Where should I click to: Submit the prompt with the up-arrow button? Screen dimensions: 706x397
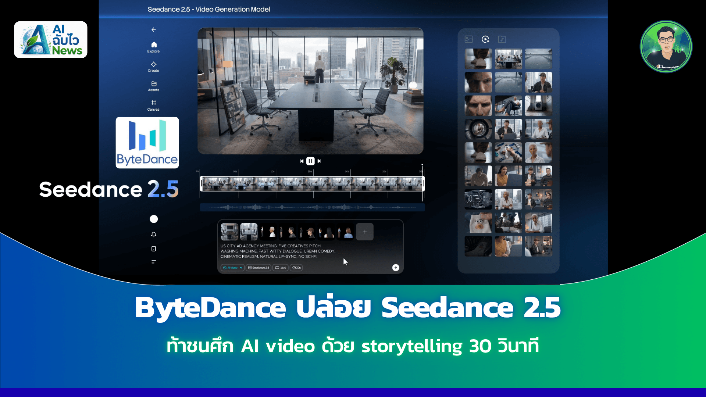[x=396, y=268]
